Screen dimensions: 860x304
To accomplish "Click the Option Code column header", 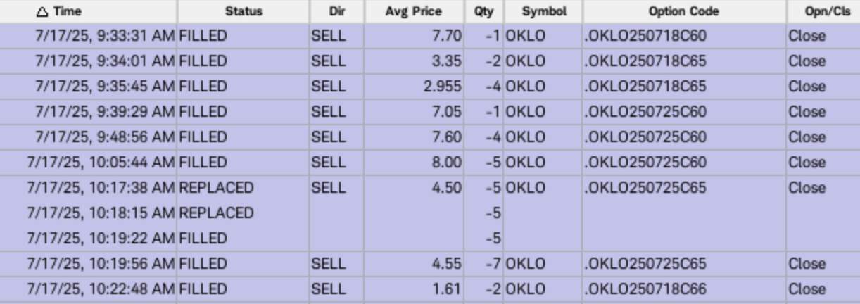I will [x=684, y=11].
